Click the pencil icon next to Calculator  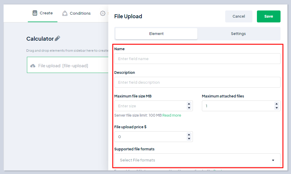57,38
